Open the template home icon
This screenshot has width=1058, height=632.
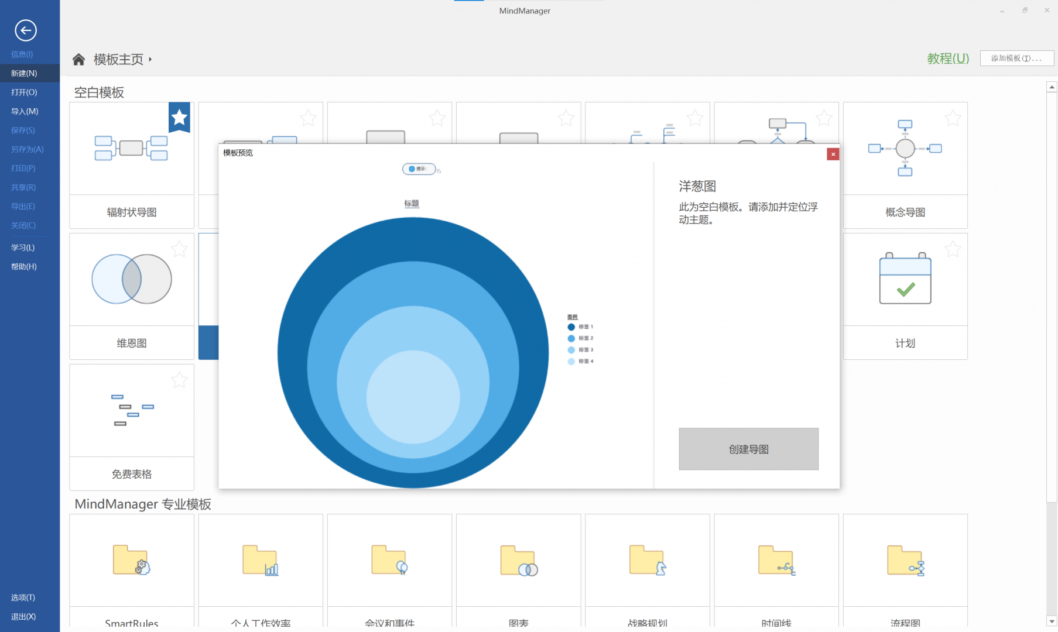click(x=78, y=59)
